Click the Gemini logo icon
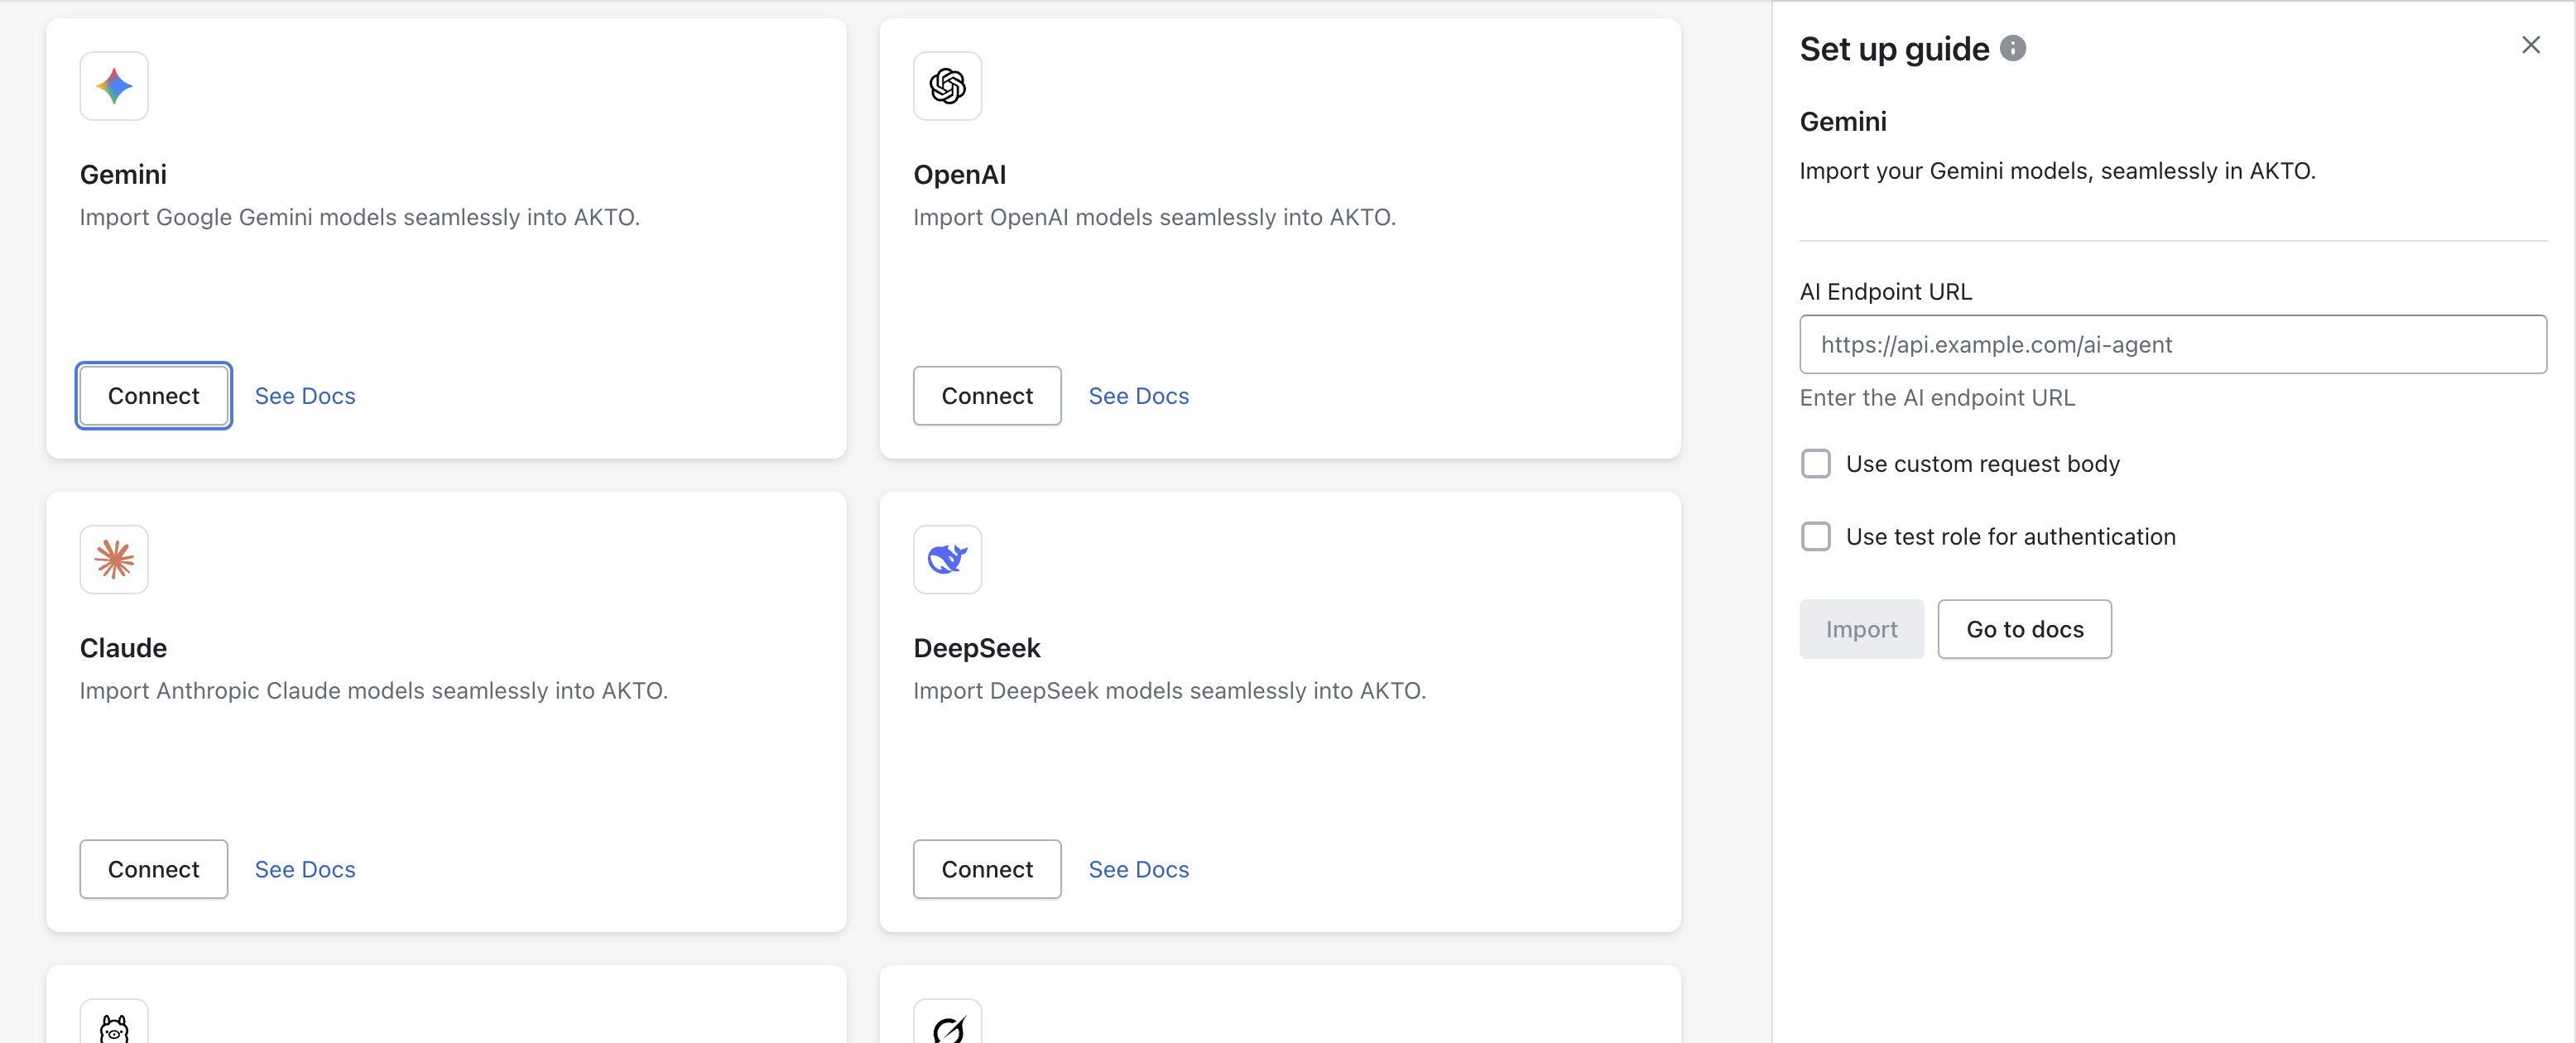Image resolution: width=2576 pixels, height=1043 pixels. coord(114,86)
